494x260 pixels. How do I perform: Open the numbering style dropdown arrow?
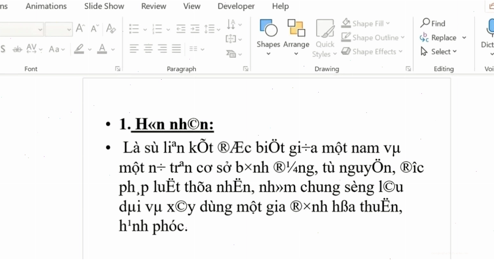[168, 30]
